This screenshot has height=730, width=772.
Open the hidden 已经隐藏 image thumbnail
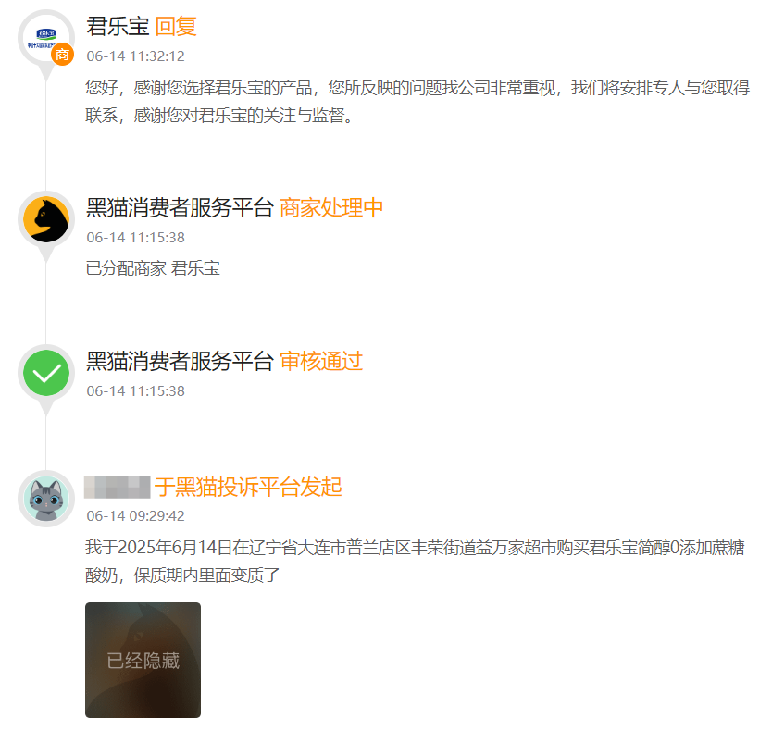point(143,660)
